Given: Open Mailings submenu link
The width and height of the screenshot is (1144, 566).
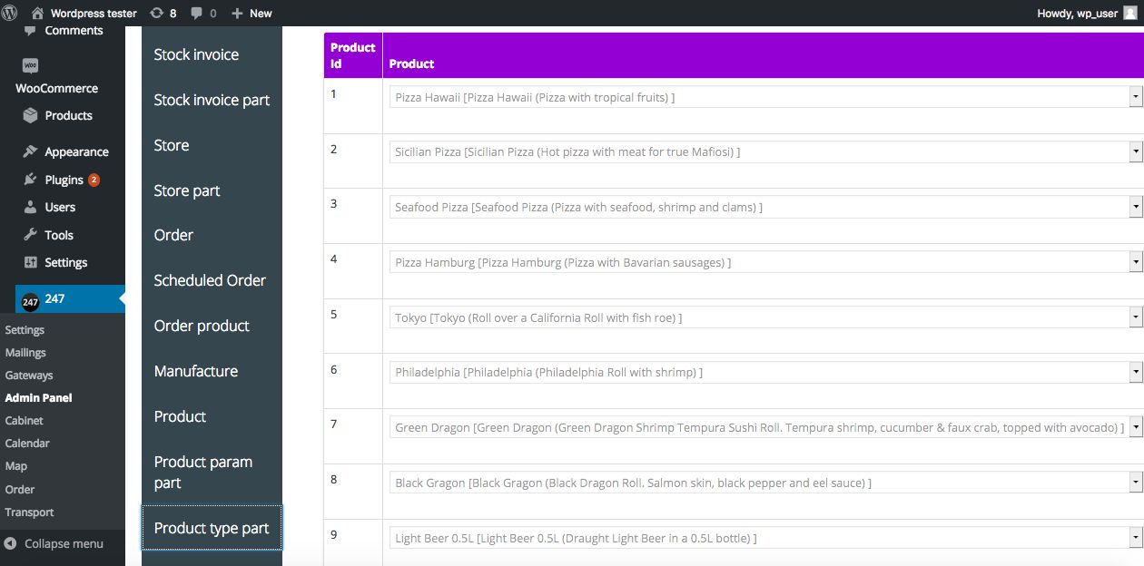Looking at the screenshot, I should click(x=25, y=353).
